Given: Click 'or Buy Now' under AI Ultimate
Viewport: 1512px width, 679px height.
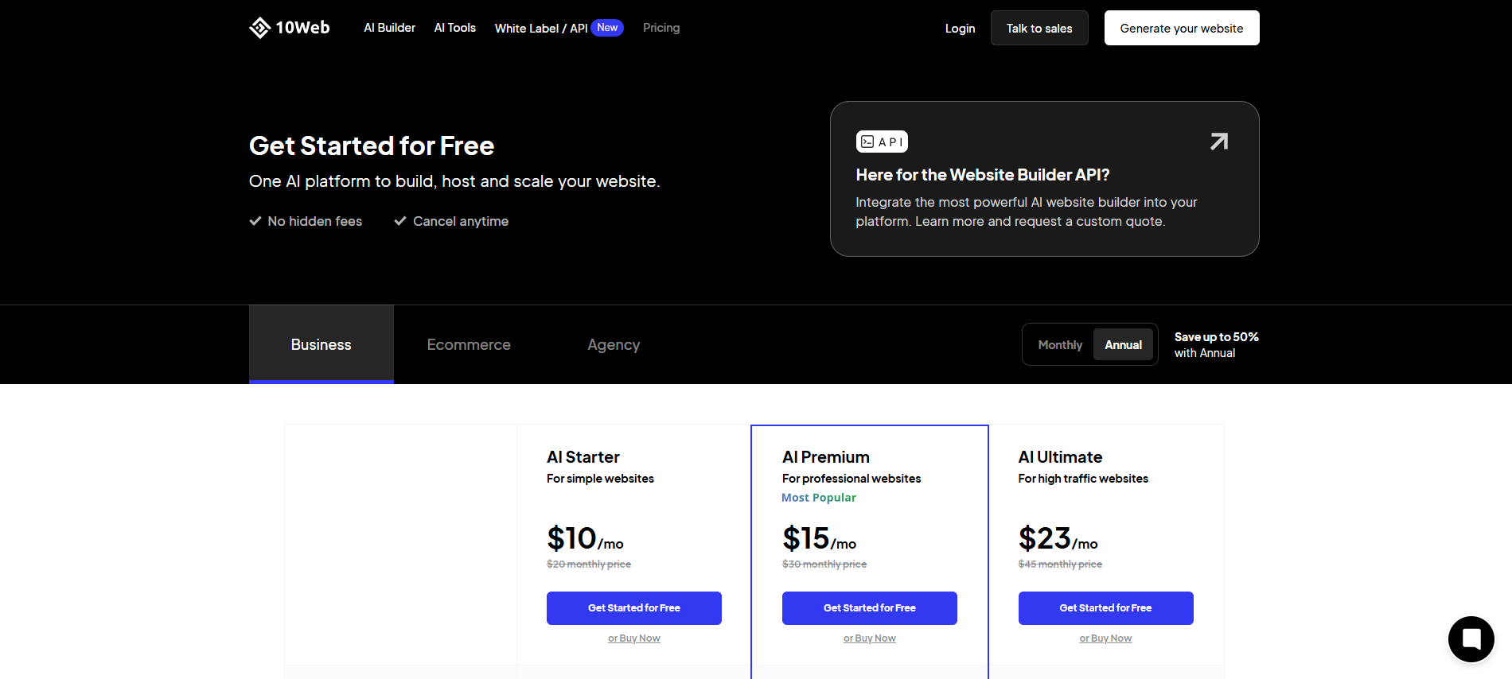Looking at the screenshot, I should pyautogui.click(x=1105, y=638).
